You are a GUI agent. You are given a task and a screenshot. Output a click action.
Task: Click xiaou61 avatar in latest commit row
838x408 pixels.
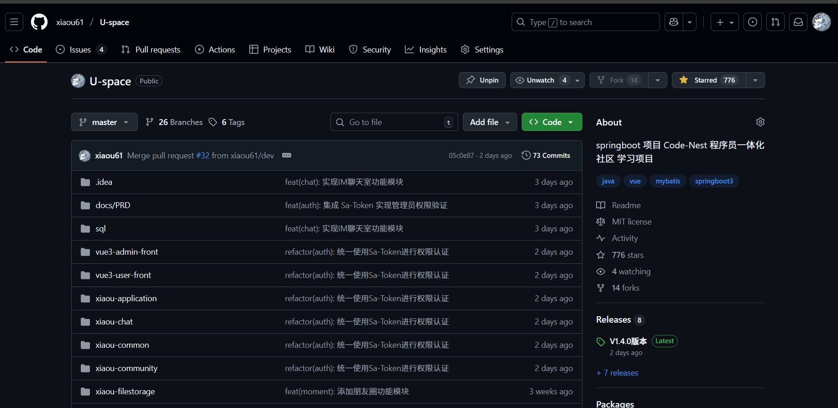click(x=84, y=156)
